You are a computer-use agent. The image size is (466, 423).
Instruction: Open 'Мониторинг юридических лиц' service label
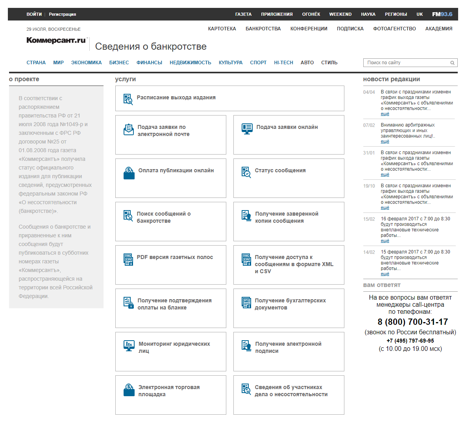point(174,347)
